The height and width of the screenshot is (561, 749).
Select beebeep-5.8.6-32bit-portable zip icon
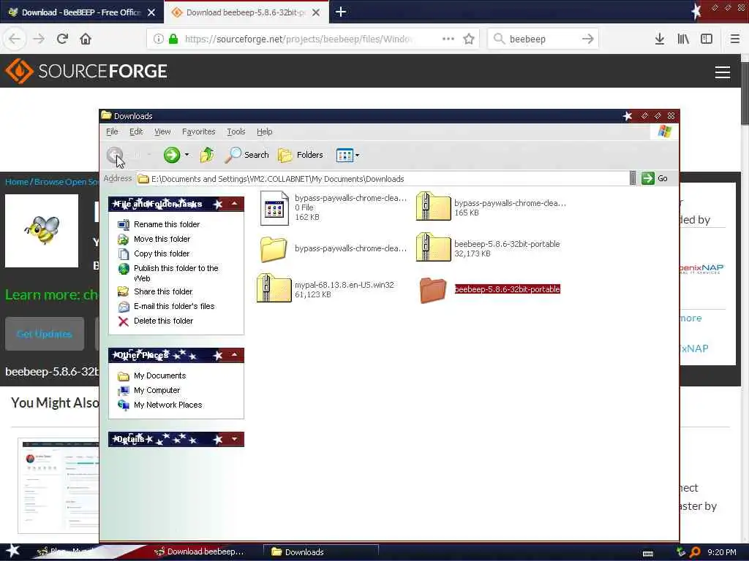click(433, 247)
